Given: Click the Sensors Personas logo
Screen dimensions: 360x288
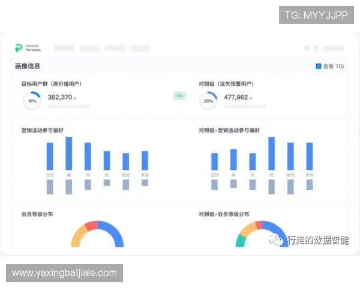Looking at the screenshot, I should [x=28, y=48].
